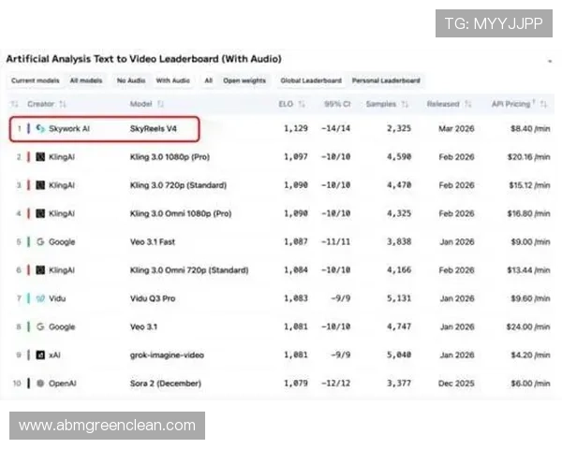
Task: Click the xAI logo icon
Action: coord(39,355)
